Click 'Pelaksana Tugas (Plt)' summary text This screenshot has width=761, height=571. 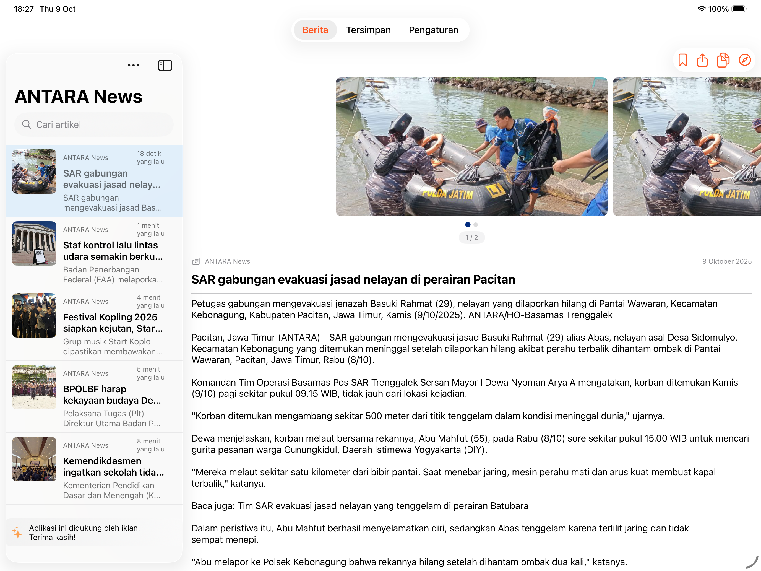pyautogui.click(x=111, y=419)
